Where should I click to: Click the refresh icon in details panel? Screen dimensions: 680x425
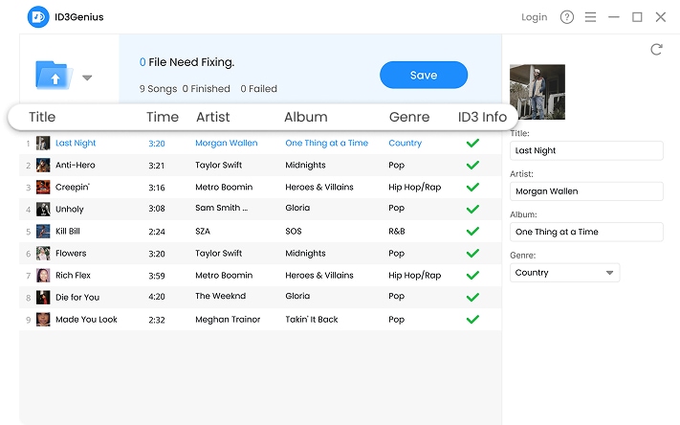point(656,50)
